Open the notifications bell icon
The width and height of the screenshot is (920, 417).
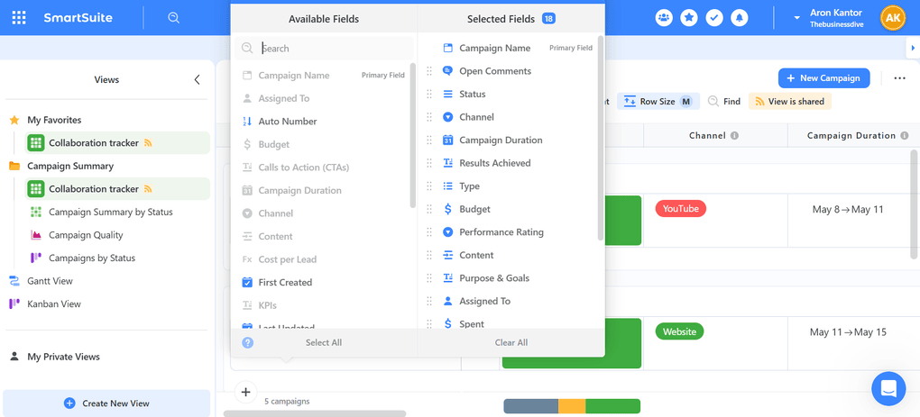tap(740, 18)
